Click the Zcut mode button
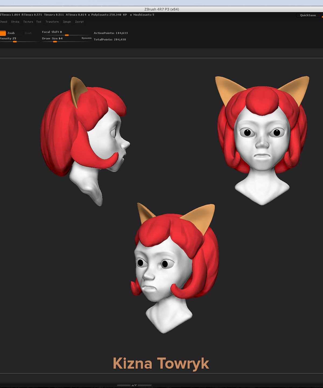This screenshot has width=323, height=388. [x=28, y=33]
